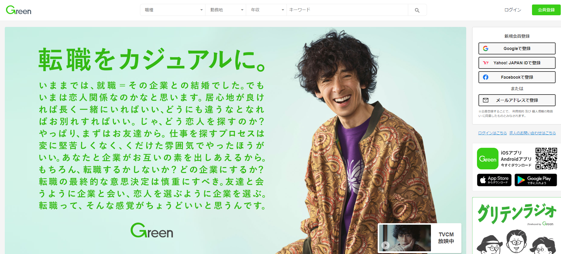561x254 pixels.
Task: Click the app download QR code
Action: tap(546, 159)
